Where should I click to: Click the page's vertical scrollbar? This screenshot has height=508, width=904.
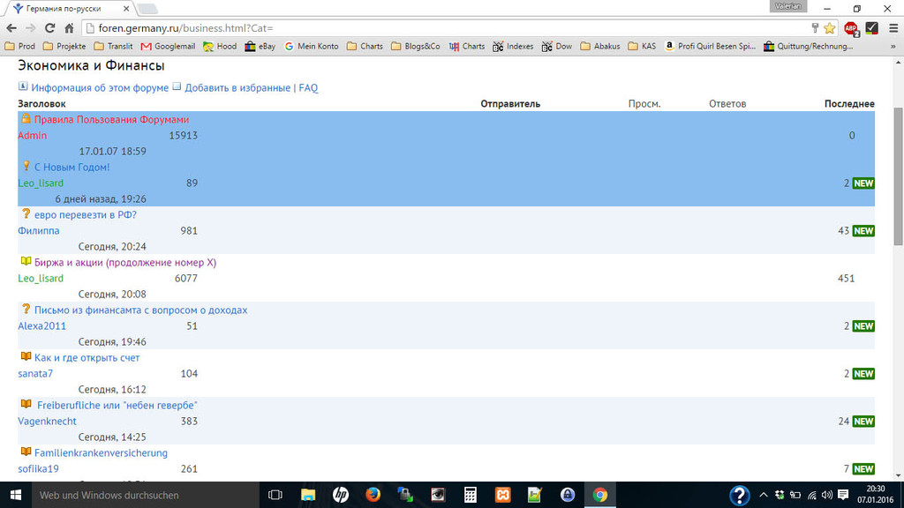click(x=898, y=176)
